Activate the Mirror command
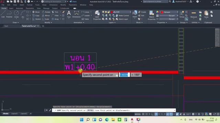 pyautogui.click(x=46, y=15)
